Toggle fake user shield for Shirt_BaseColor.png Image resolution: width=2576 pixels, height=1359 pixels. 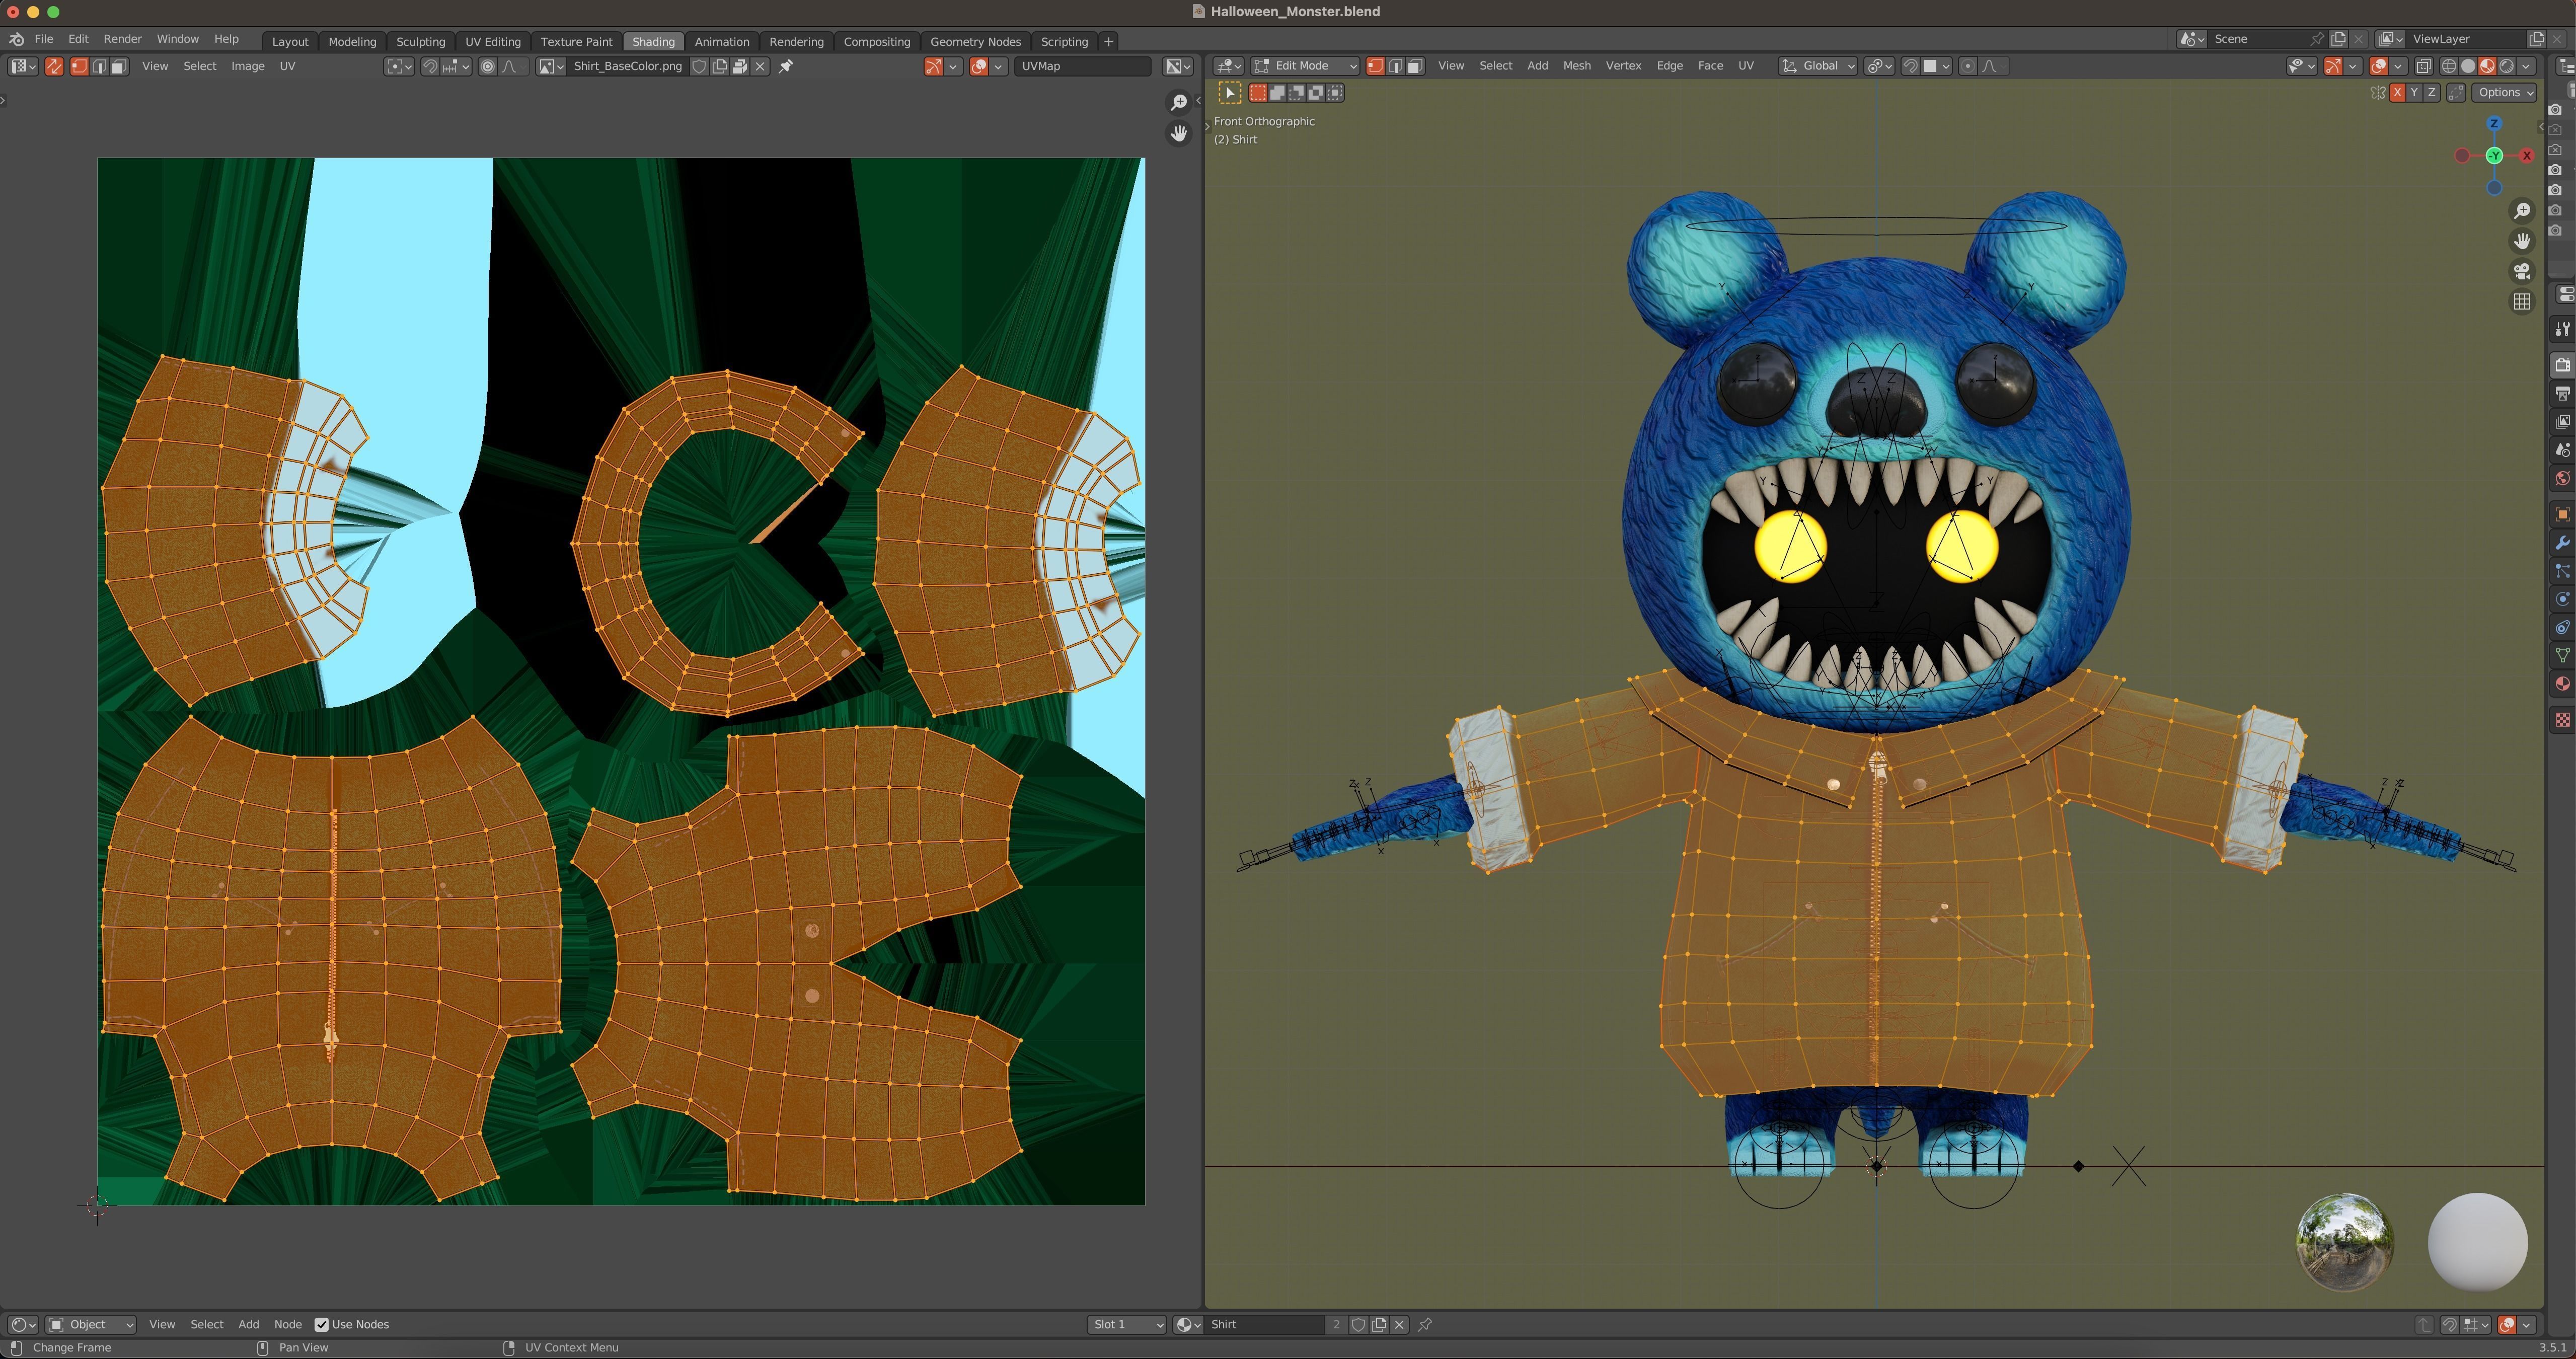700,66
